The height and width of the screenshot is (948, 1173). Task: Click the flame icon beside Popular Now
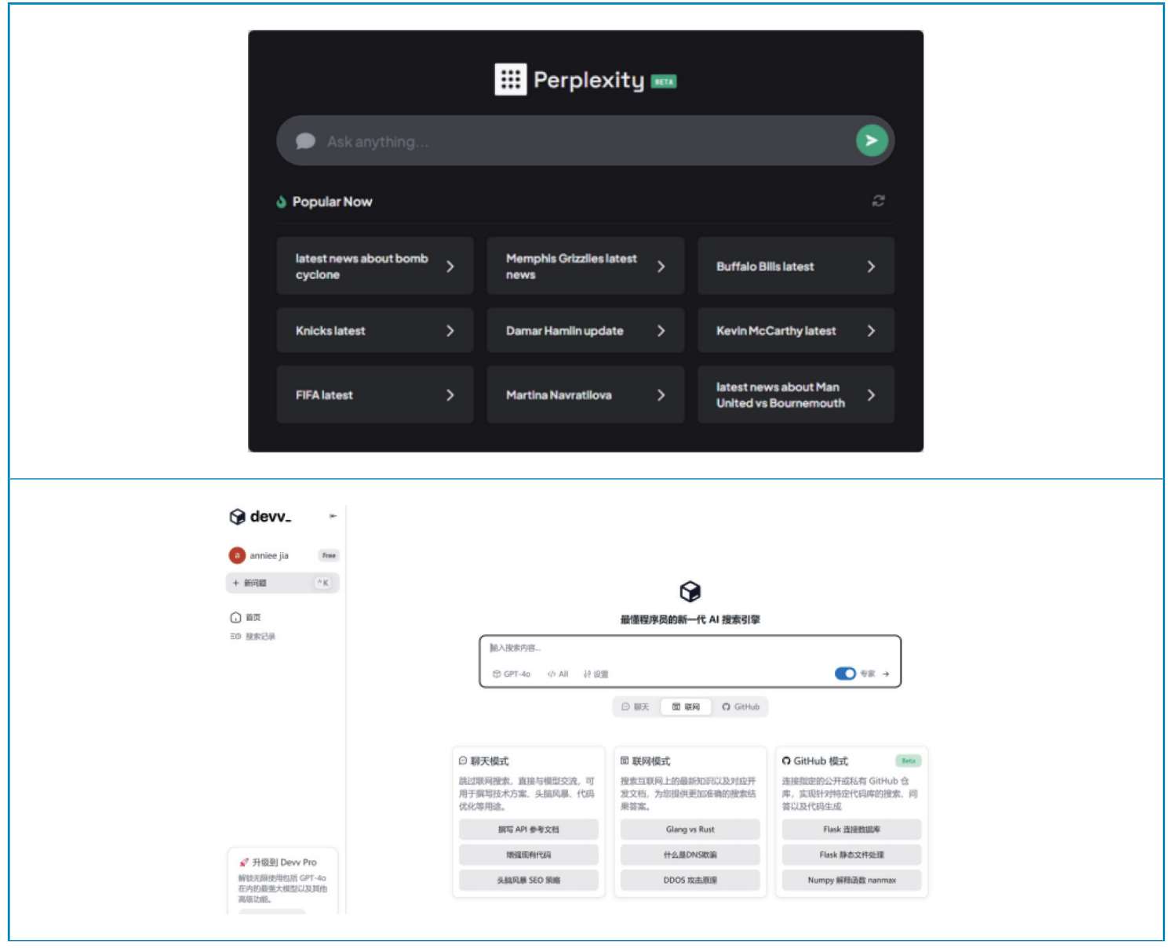(282, 202)
